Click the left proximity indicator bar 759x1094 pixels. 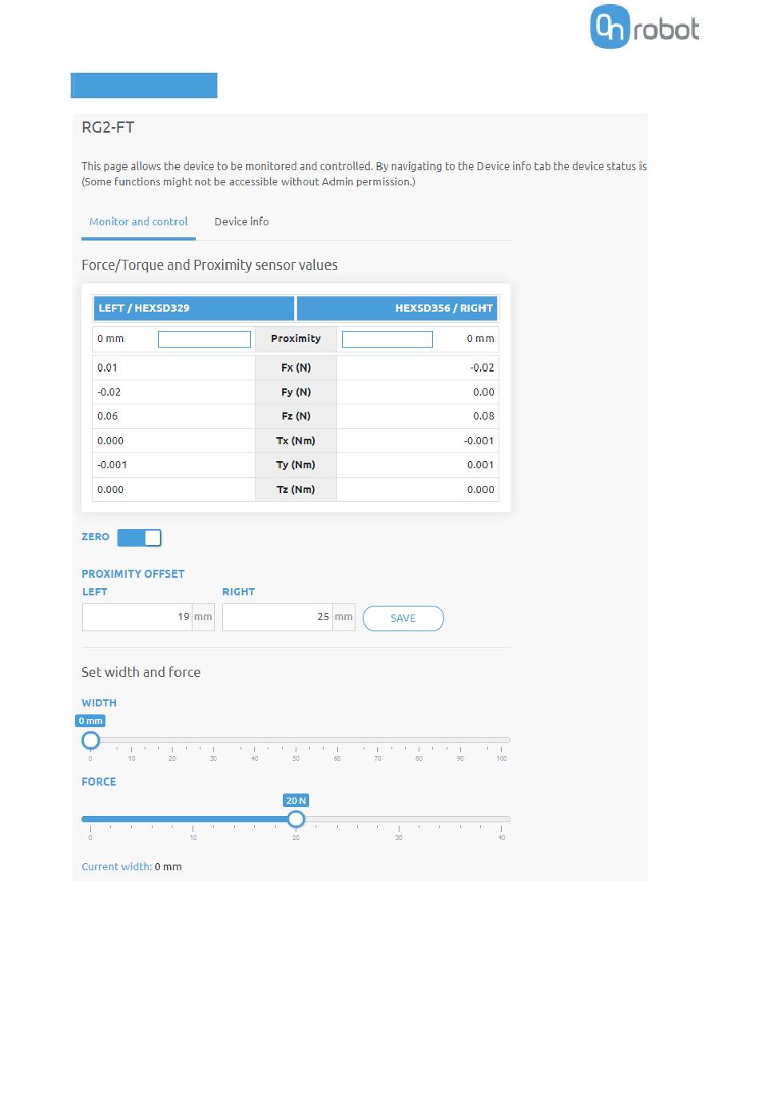click(205, 339)
